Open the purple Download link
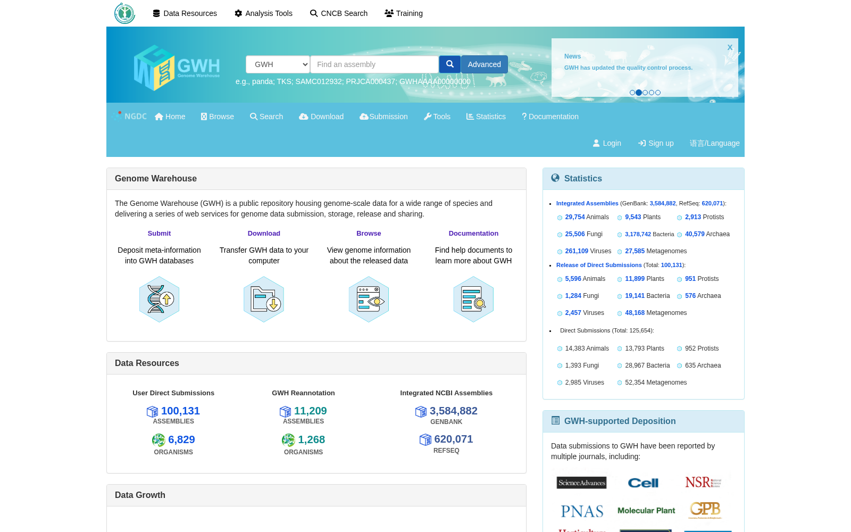The height and width of the screenshot is (532, 851). [264, 234]
